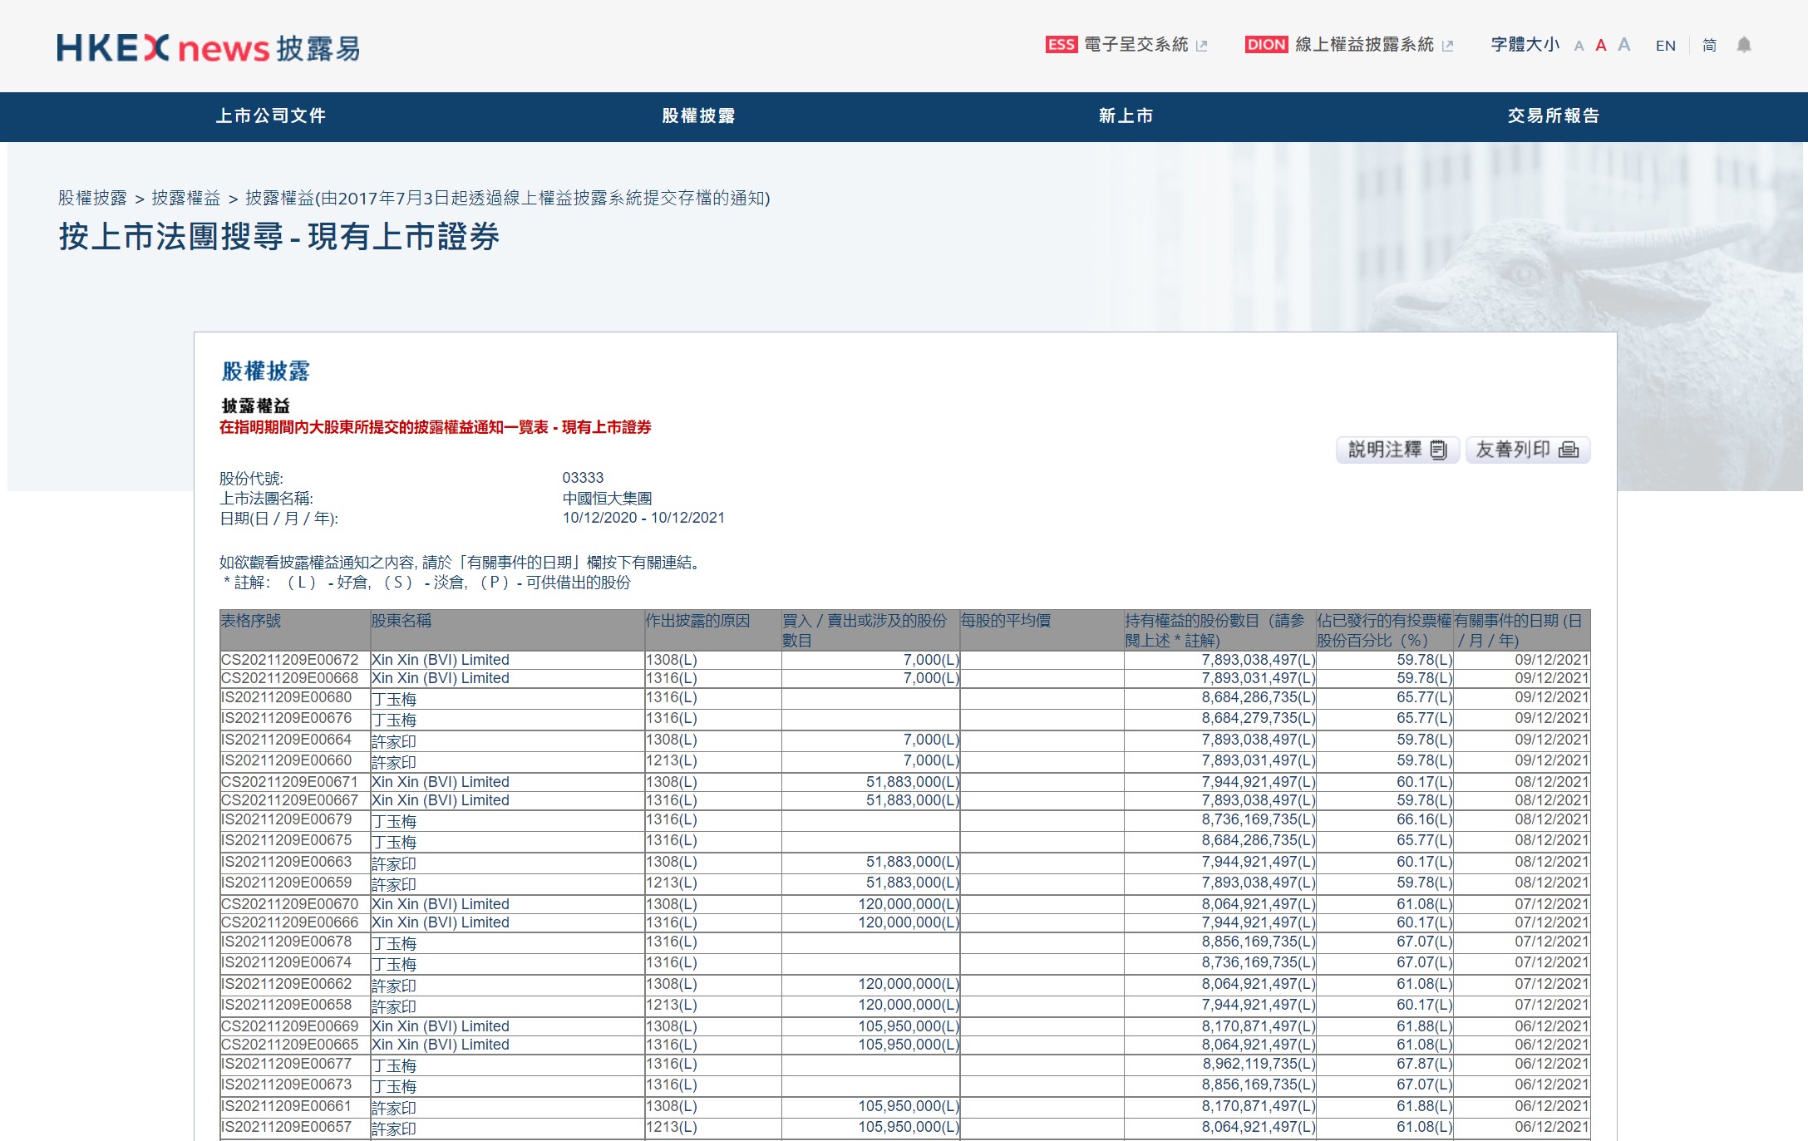Image resolution: width=1808 pixels, height=1141 pixels.
Task: Open the first Xin Xin (BVI) Limited link
Action: click(440, 660)
